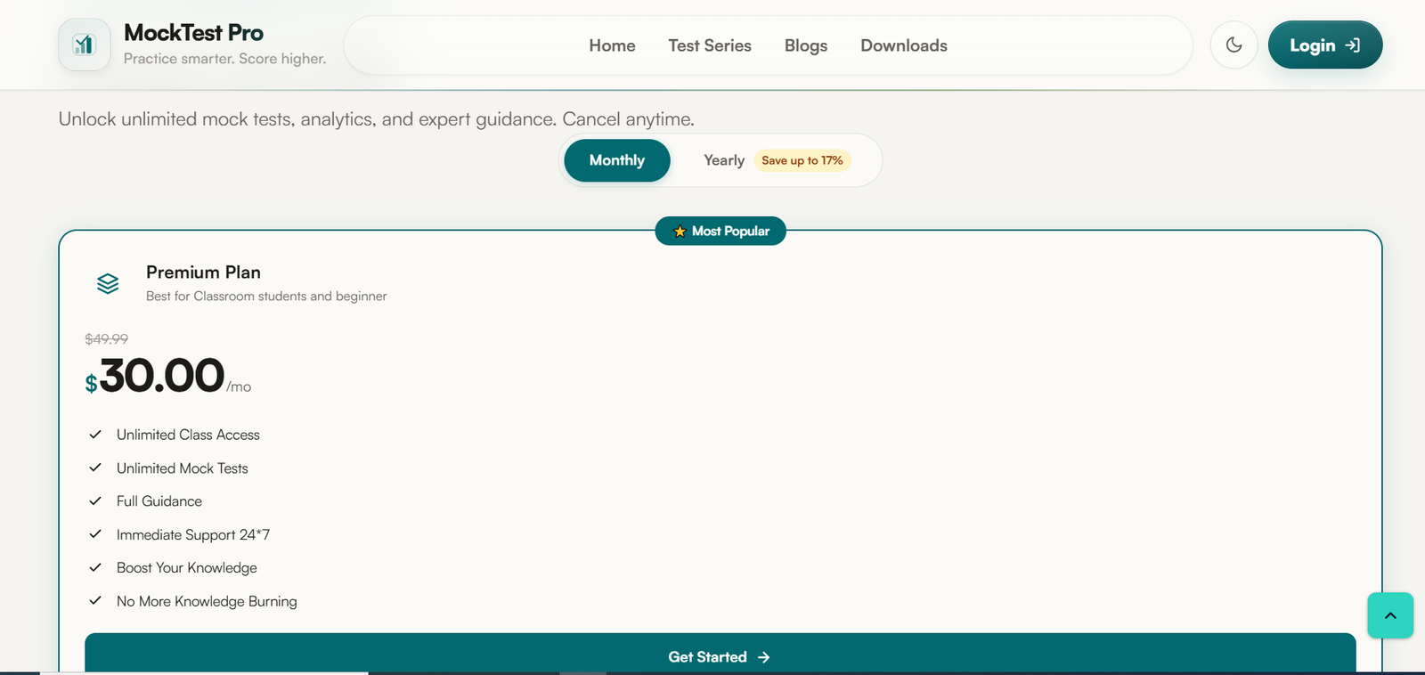Toggle dark mode with the moon icon

pos(1234,45)
